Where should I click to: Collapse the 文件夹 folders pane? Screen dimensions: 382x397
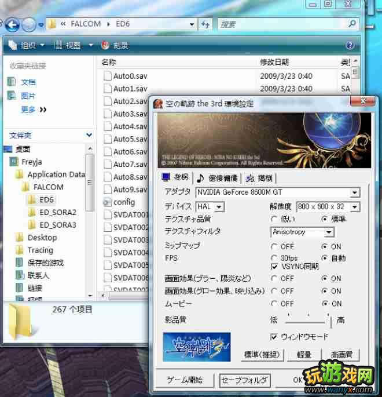tap(89, 135)
